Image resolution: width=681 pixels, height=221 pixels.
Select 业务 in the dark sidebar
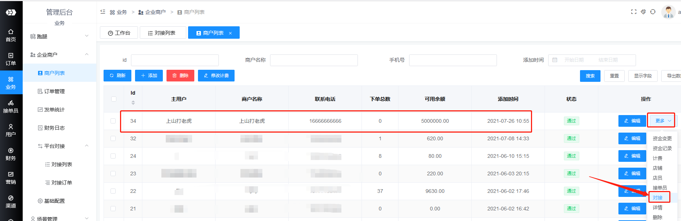tap(11, 83)
